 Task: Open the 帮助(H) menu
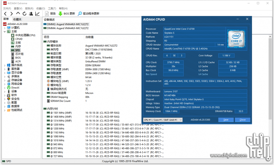pyautogui.click(x=63, y=8)
